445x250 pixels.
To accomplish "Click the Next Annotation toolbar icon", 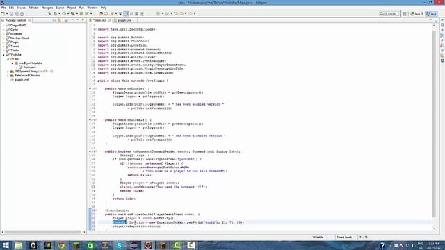I will click(x=158, y=14).
